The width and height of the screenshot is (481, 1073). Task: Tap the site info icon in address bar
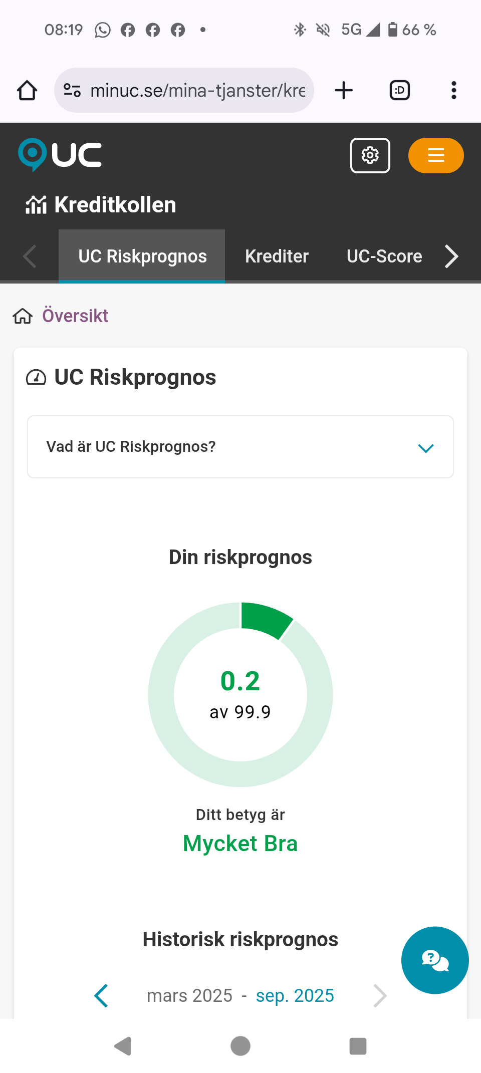coord(72,91)
